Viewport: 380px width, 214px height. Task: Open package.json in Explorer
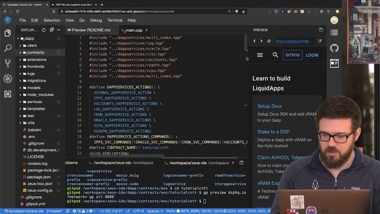pyautogui.click(x=39, y=177)
